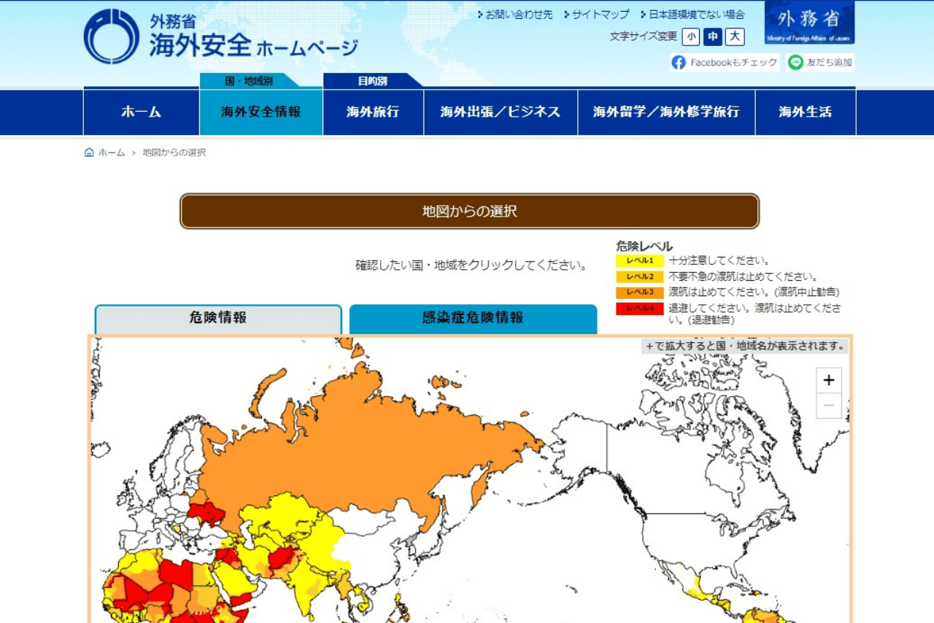The image size is (934, 623).
Task: Click the LINE 友だち追加 icon
Action: [x=795, y=63]
